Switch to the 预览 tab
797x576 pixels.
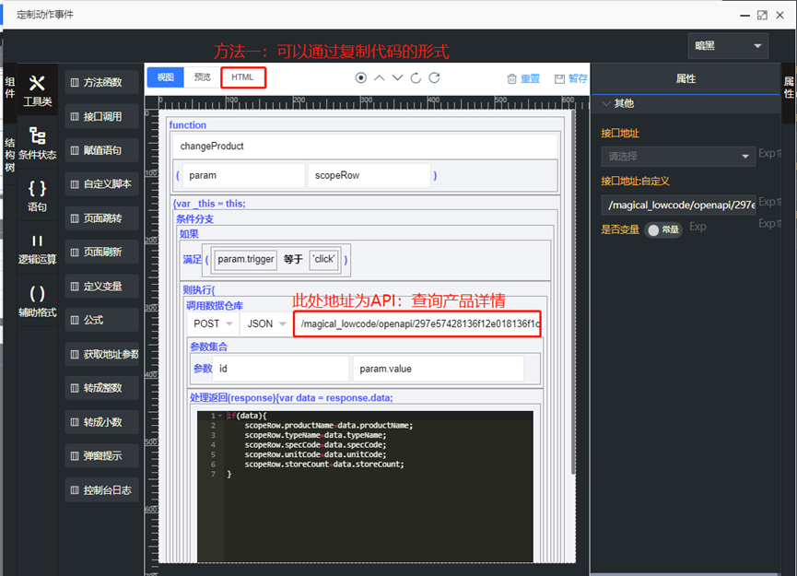coord(203,77)
